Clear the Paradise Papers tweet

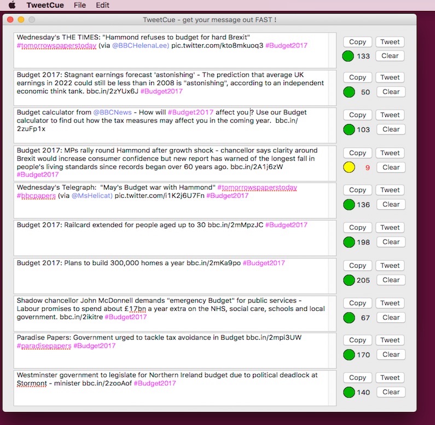click(391, 355)
